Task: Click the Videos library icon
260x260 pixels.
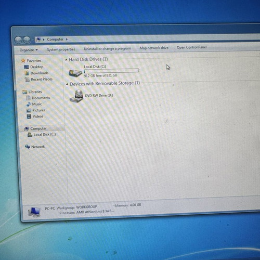Action: pos(29,116)
